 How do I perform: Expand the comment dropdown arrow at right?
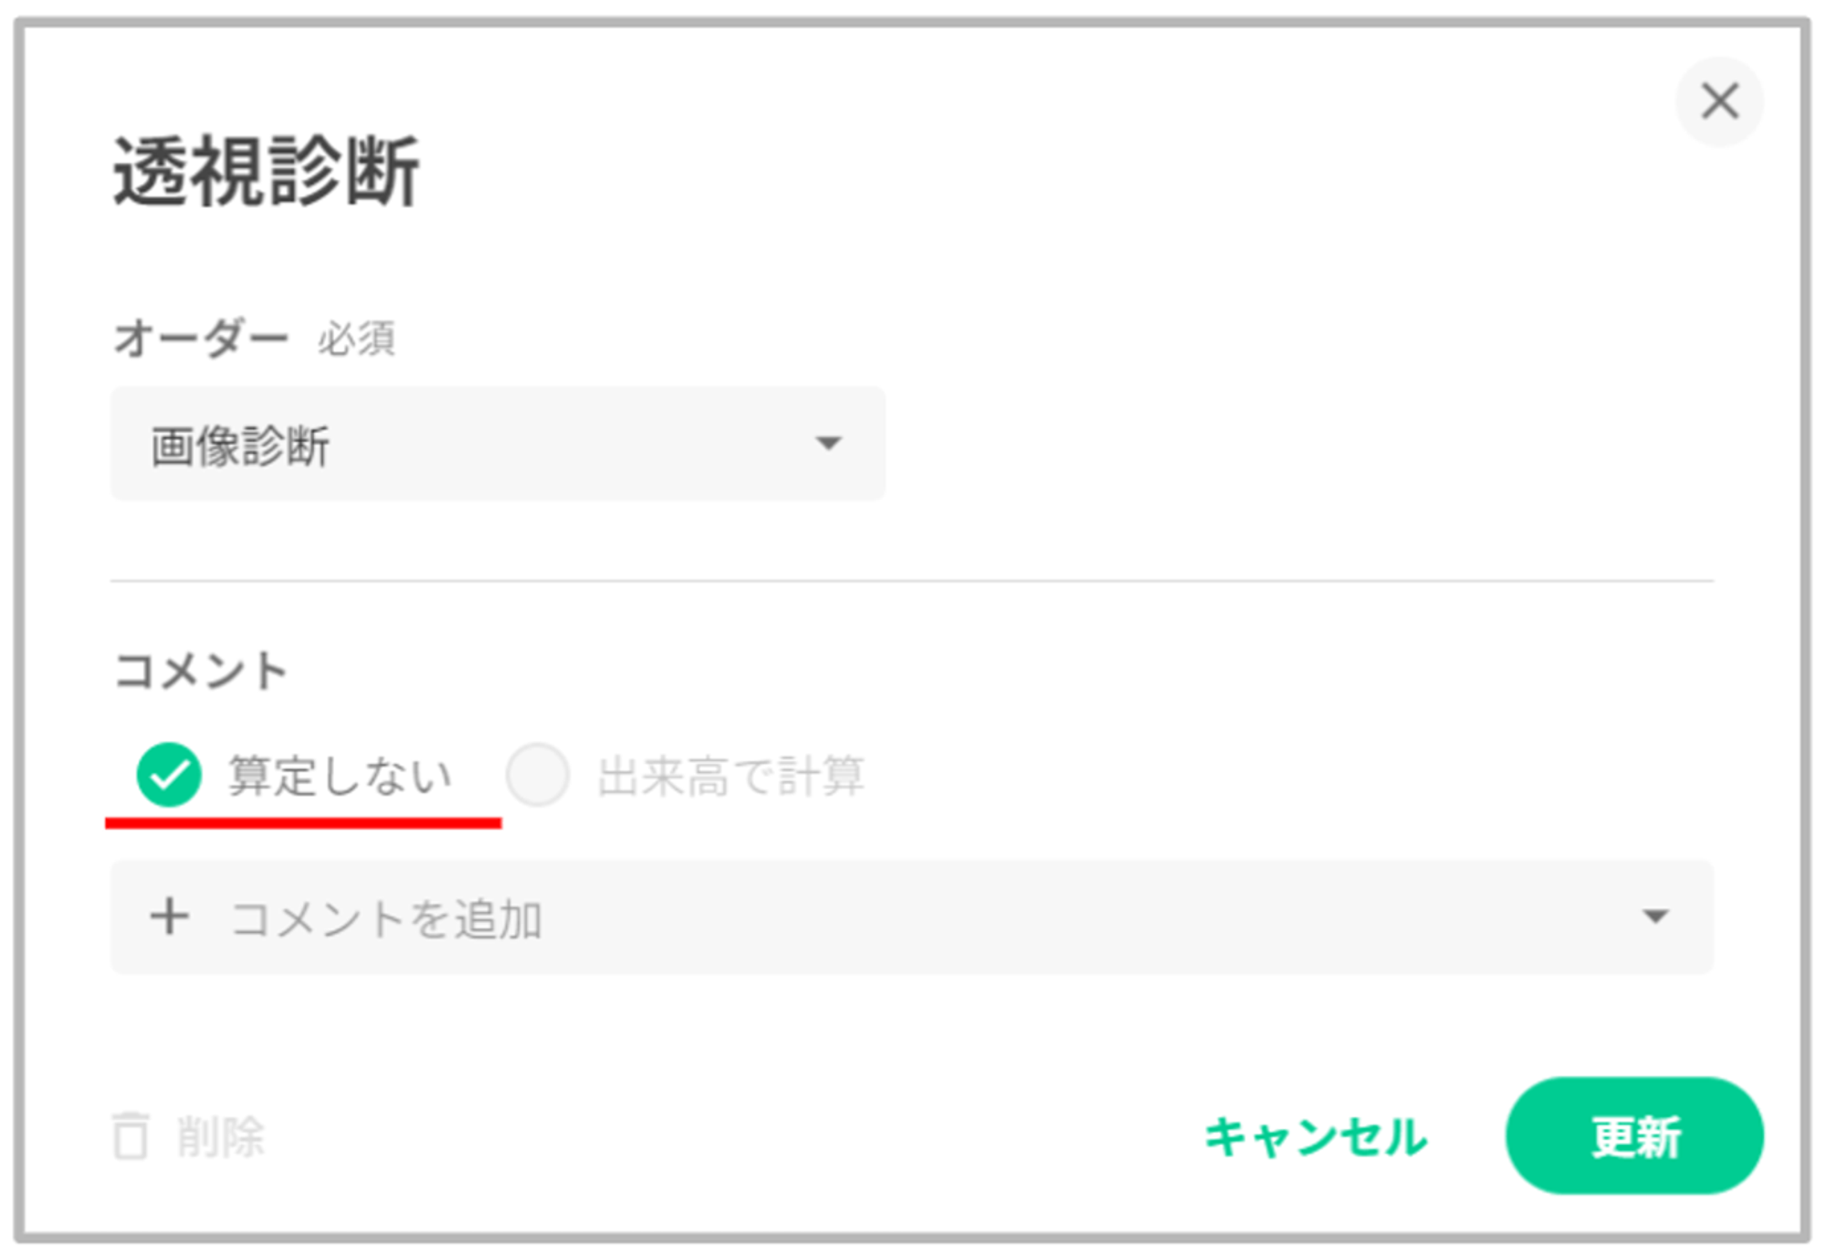pos(1655,917)
